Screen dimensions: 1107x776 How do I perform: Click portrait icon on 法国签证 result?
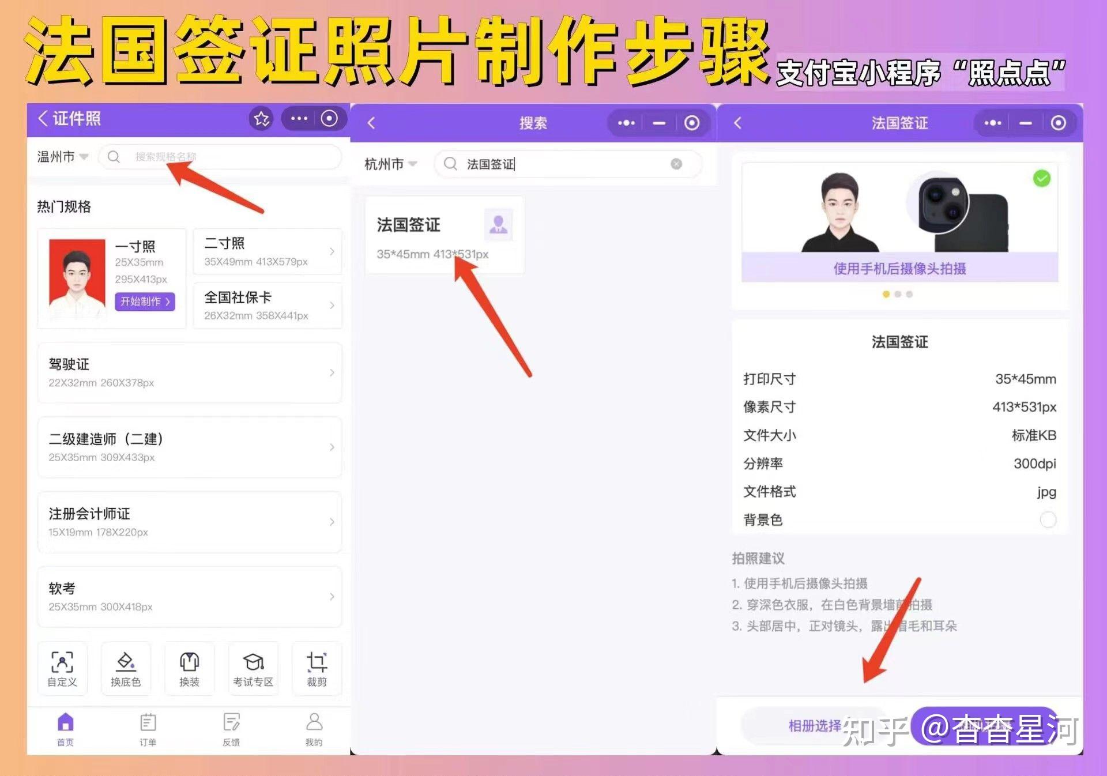pyautogui.click(x=498, y=224)
